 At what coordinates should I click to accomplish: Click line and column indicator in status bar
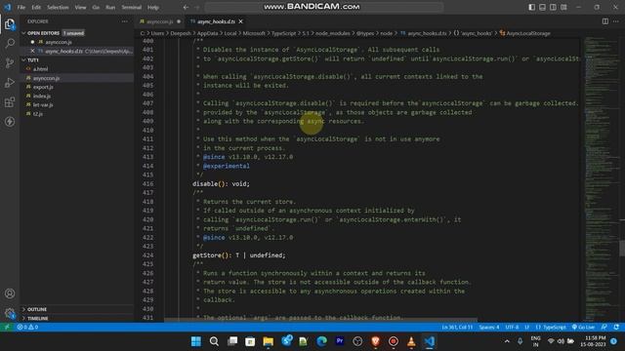(457, 327)
